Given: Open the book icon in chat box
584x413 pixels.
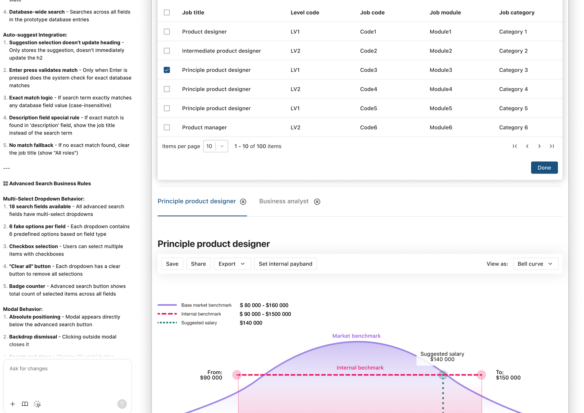Looking at the screenshot, I should tap(25, 404).
